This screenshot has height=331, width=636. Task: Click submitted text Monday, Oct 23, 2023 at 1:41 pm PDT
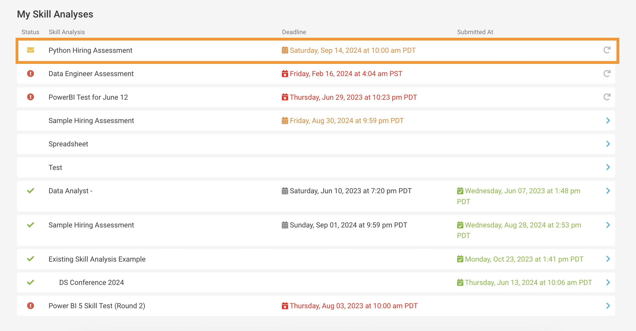pos(524,259)
